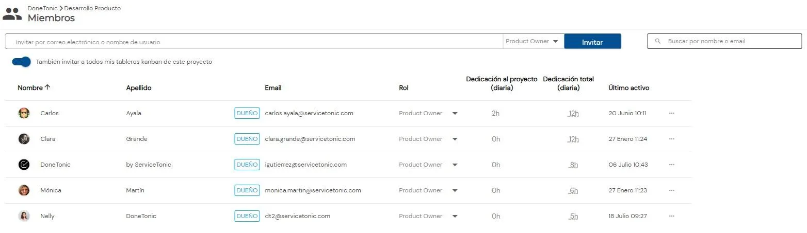Click email clara.grande@servicetonic.com
This screenshot has height=233, width=807.
310,139
